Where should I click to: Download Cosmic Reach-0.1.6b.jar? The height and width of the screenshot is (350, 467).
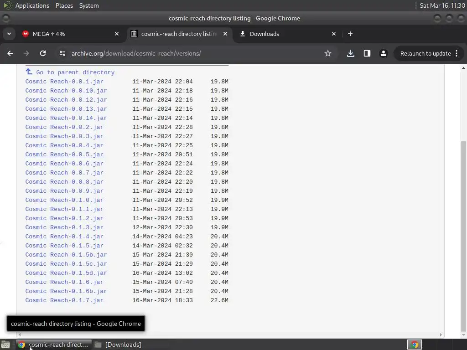point(66,291)
